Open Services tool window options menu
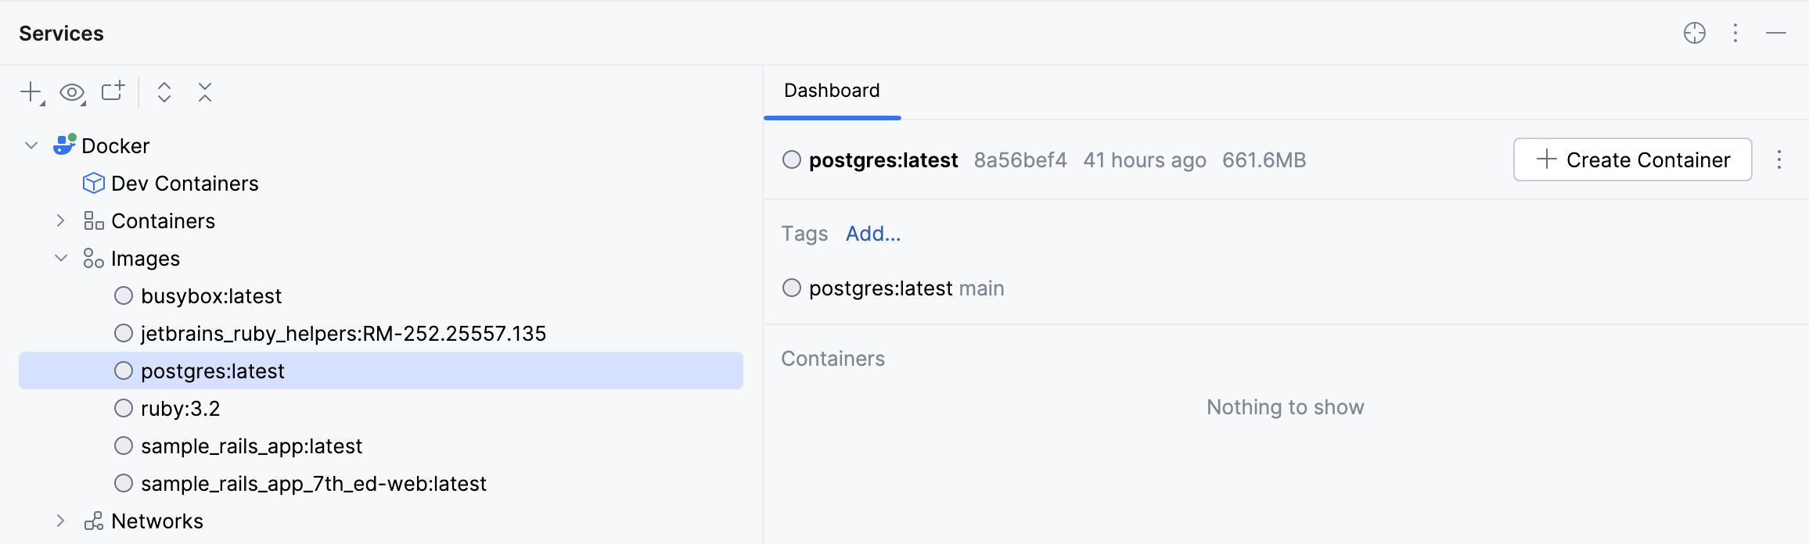Image resolution: width=1809 pixels, height=544 pixels. tap(1735, 33)
